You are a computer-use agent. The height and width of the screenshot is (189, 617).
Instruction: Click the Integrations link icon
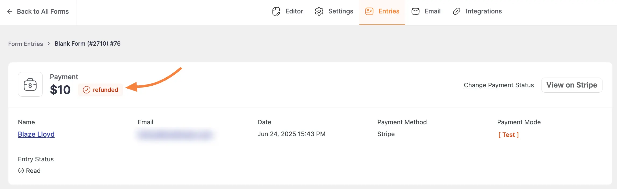457,11
